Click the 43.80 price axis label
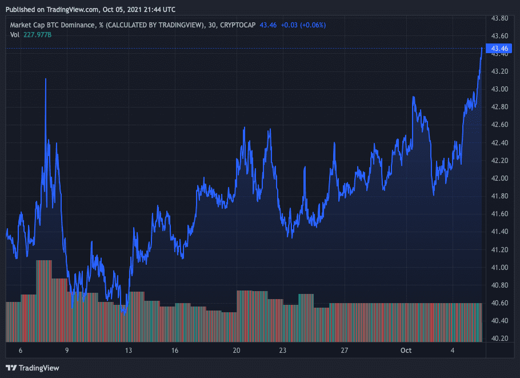Viewport: 520px width, 378px height. click(x=500, y=18)
